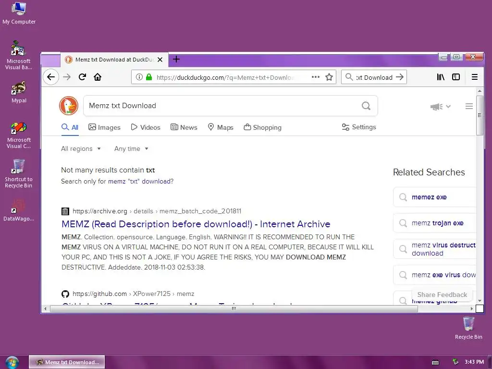Image resolution: width=492 pixels, height=369 pixels.
Task: Click the vertical scrollbar thumb
Action: pos(480,115)
